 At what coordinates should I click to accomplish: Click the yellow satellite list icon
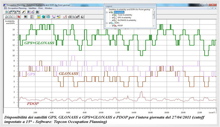point(38,17)
